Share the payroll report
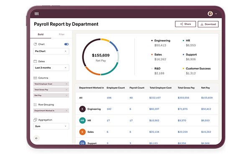This screenshot has width=251, height=154. 185,24
